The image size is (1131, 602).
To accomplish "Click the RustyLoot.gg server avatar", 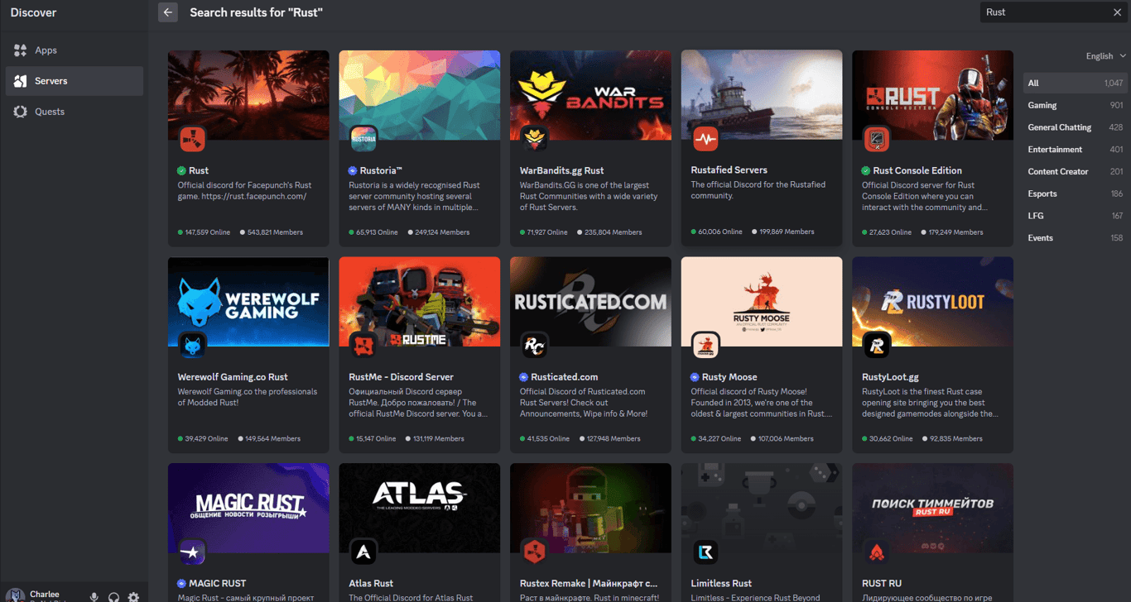I will 877,346.
